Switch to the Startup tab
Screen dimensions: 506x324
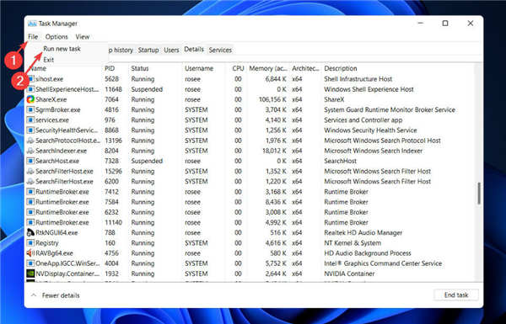point(148,50)
